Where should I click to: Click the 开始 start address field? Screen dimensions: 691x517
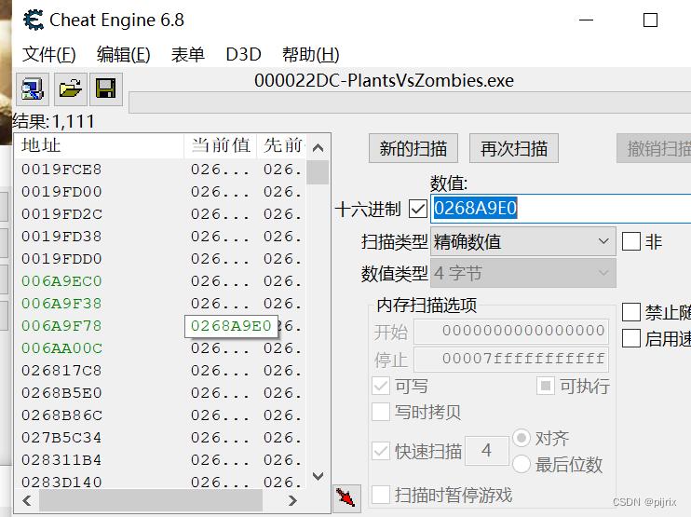pos(511,331)
